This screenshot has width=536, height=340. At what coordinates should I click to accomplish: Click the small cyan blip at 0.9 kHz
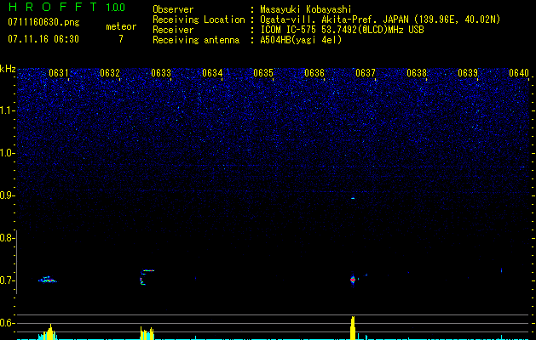[353, 198]
